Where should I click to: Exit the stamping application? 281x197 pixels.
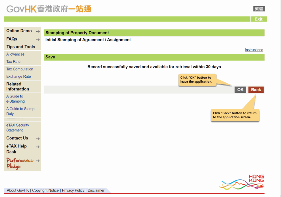(x=258, y=19)
